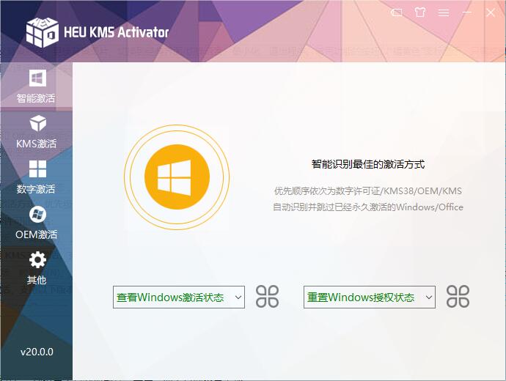Switch to the KMS激活 tab
This screenshot has height=381, width=506.
coord(36,131)
